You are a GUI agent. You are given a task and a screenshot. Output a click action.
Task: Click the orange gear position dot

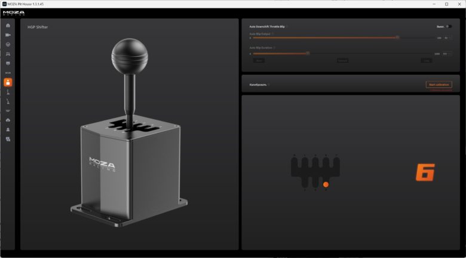(x=326, y=184)
